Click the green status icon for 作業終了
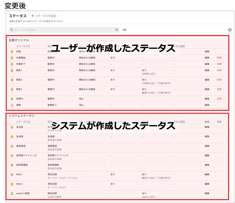Image resolution: width=235 pixels, height=203 pixels. (x=12, y=64)
